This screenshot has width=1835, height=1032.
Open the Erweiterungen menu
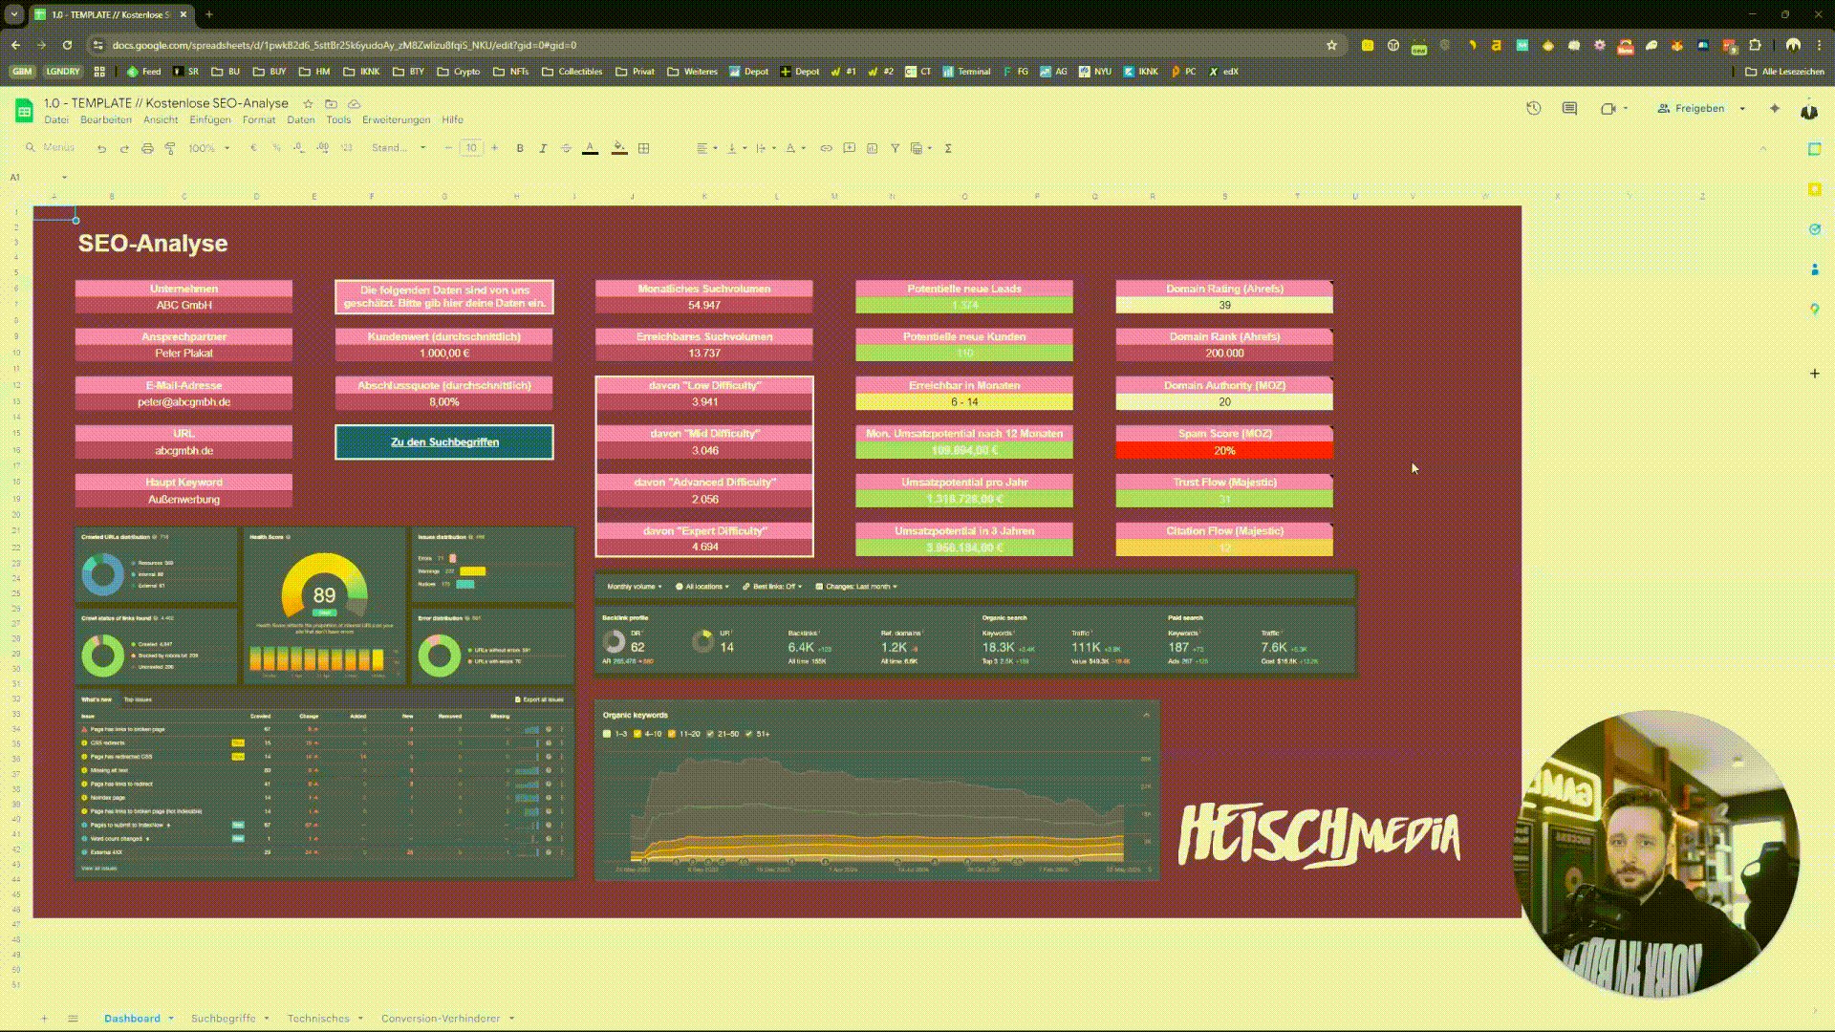click(396, 119)
